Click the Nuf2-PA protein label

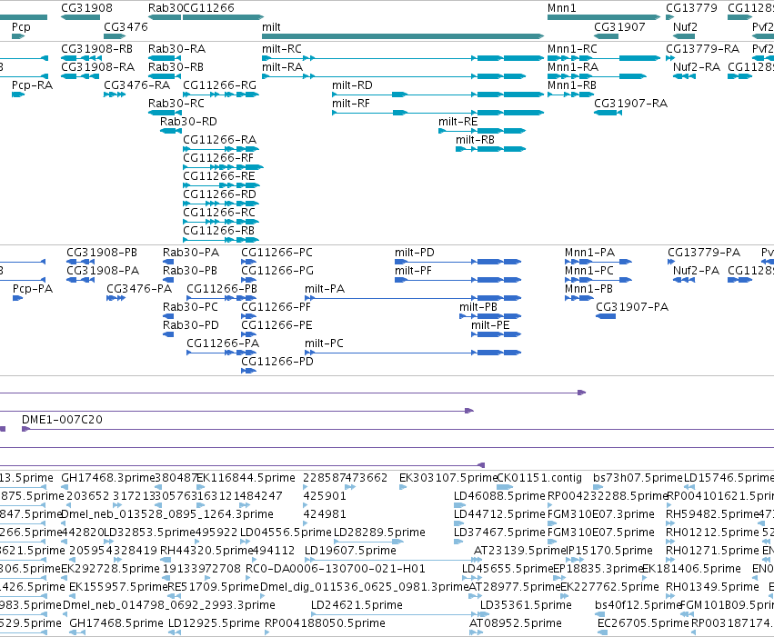point(697,271)
